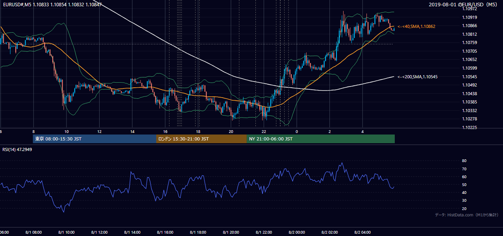Click the 8/2 02:00 time axis label

click(x=330, y=232)
